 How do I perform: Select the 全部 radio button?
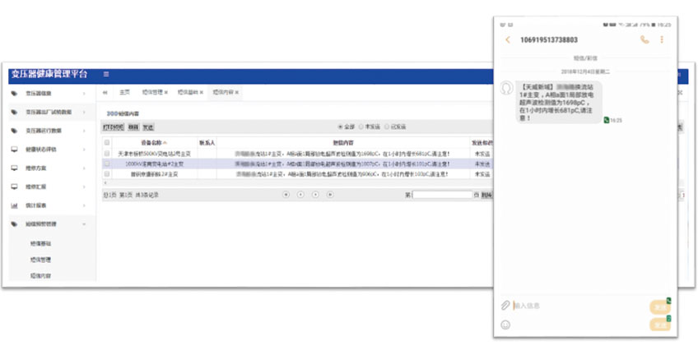click(x=340, y=127)
